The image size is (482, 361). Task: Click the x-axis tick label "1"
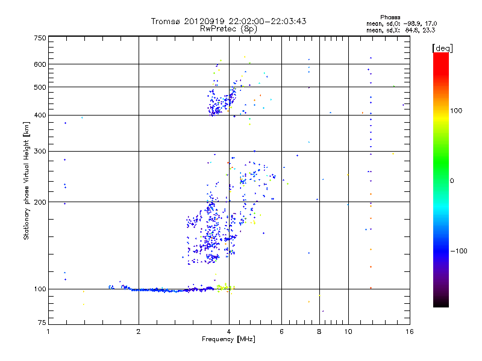[48, 332]
